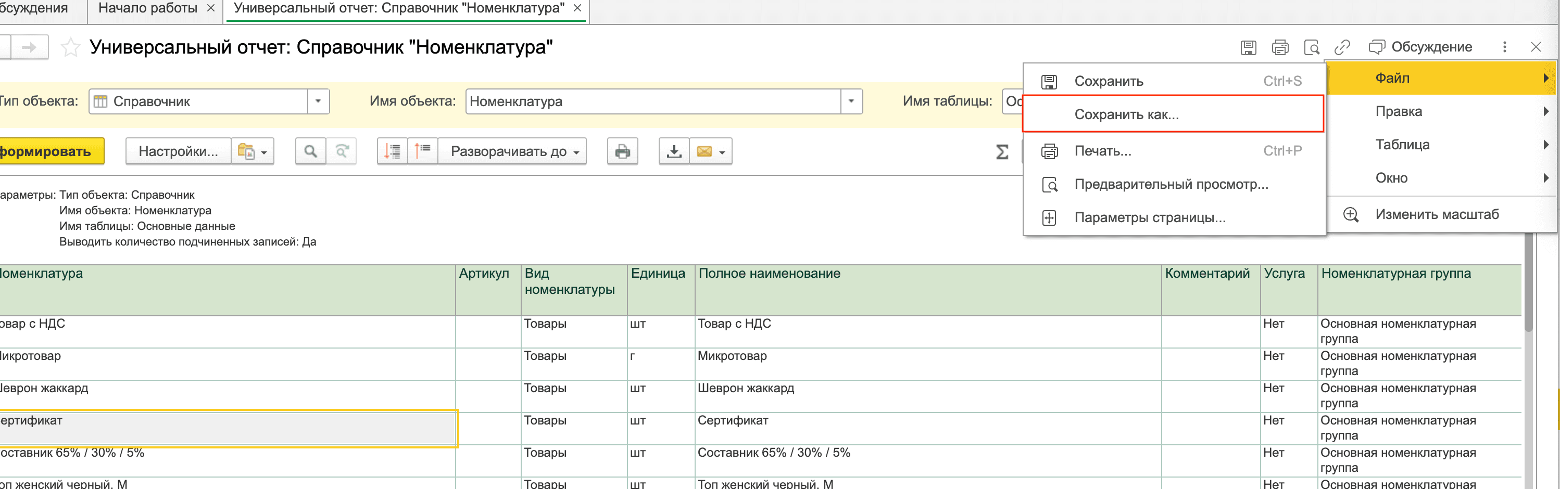Click the get link chain icon
This screenshot has height=489, width=1560.
(1342, 47)
